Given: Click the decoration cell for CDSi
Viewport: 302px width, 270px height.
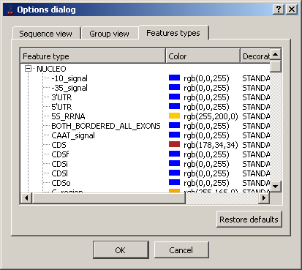Looking at the screenshot, I should tap(256, 164).
